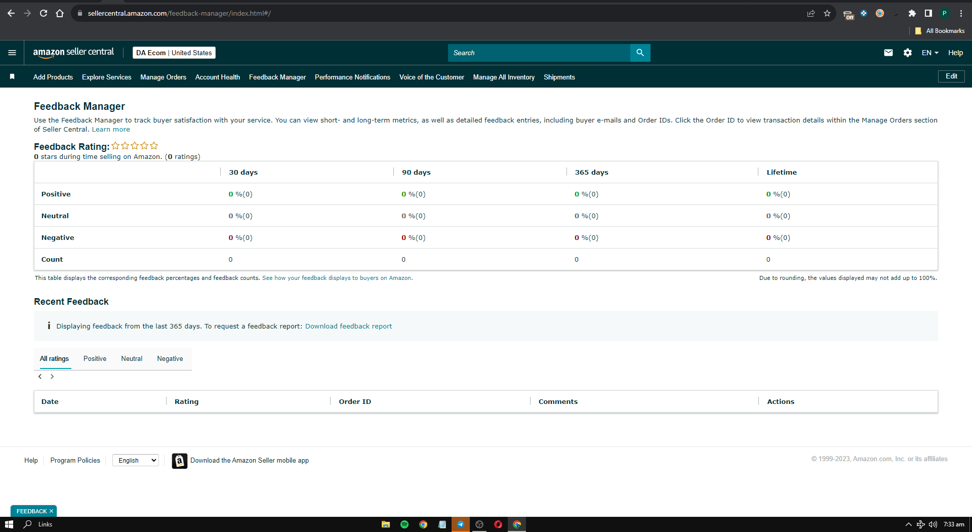Expand the EN language dropdown
Screen dimensions: 972x532
[x=930, y=53]
